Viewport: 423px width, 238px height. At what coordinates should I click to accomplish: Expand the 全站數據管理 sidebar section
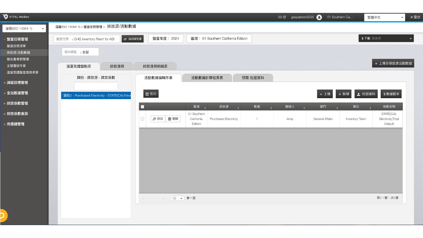[x=17, y=93]
